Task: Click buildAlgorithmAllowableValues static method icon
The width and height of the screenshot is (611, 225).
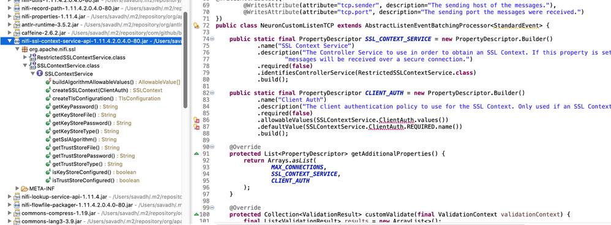Action: click(x=48, y=82)
